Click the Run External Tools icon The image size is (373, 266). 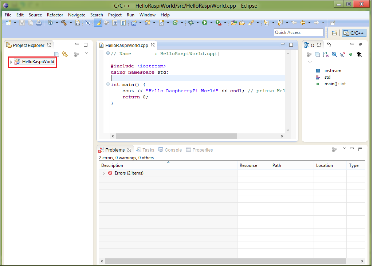click(219, 23)
